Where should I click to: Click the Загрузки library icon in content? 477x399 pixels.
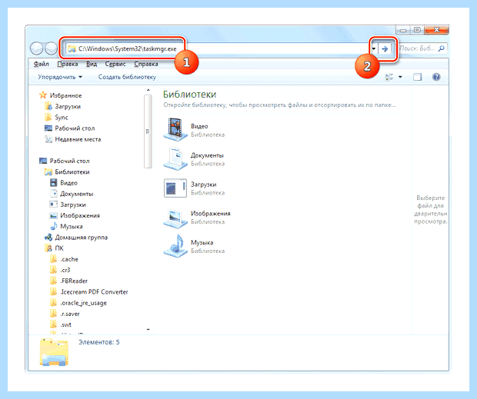(x=175, y=188)
